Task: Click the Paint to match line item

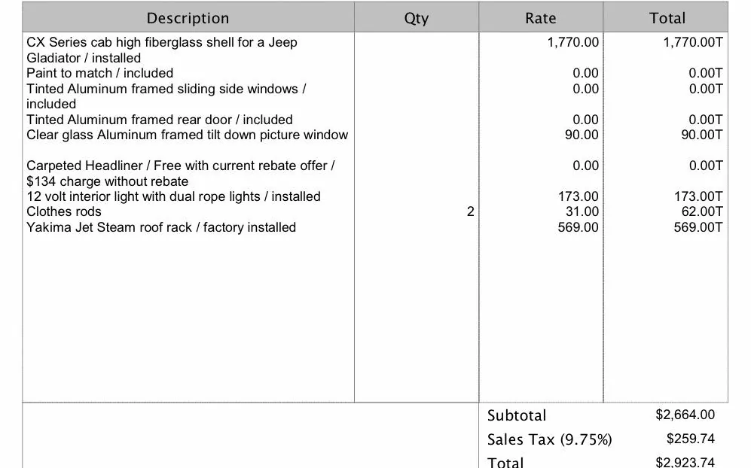Action: click(x=99, y=73)
